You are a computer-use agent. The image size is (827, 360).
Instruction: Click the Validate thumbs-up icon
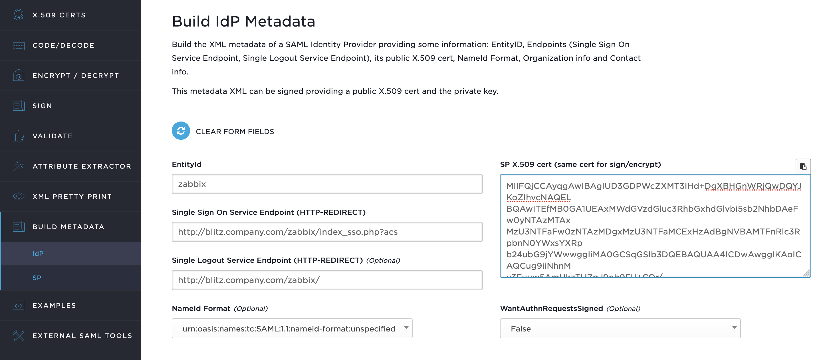point(19,136)
